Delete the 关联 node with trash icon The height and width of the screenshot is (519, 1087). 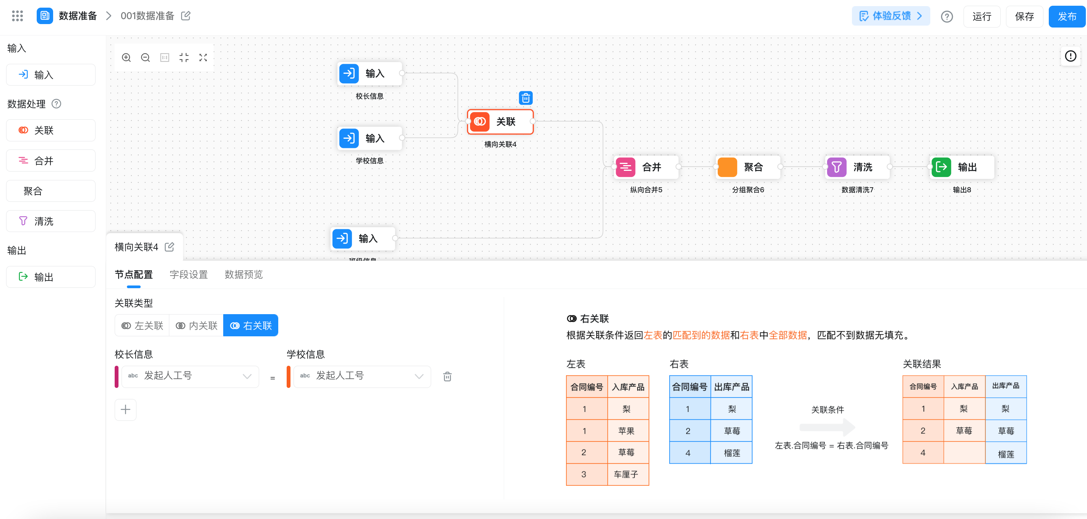(526, 98)
